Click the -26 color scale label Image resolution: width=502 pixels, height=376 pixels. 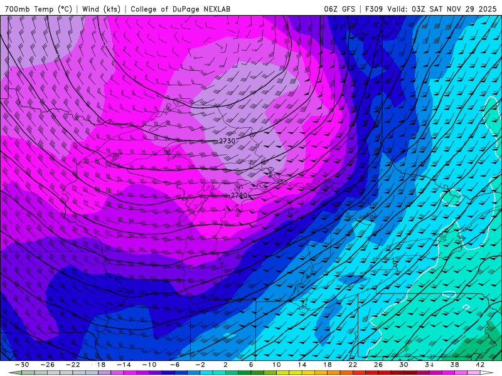(x=48, y=365)
